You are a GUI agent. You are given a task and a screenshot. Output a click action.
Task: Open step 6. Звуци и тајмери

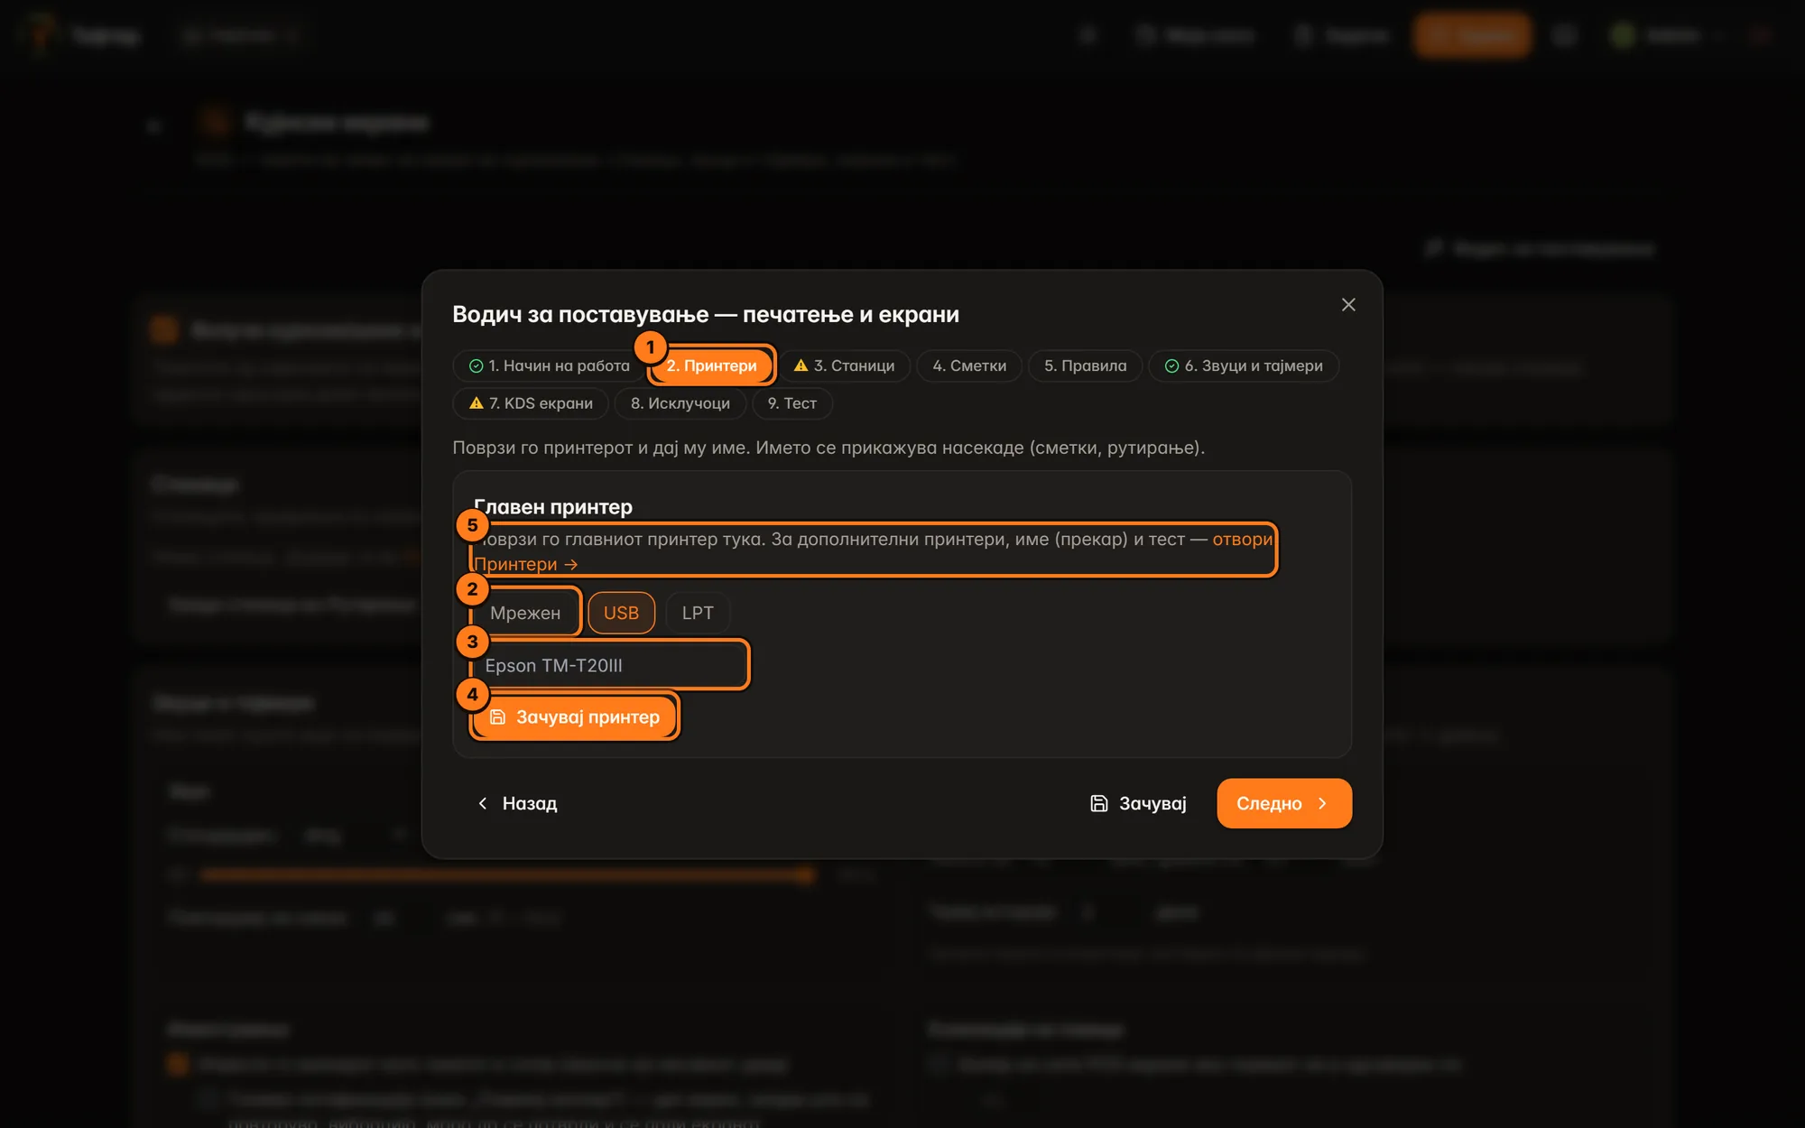point(1244,365)
